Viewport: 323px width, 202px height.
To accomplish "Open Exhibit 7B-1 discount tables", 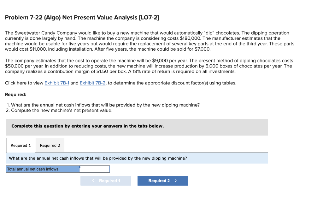I will pyautogui.click(x=57, y=83).
